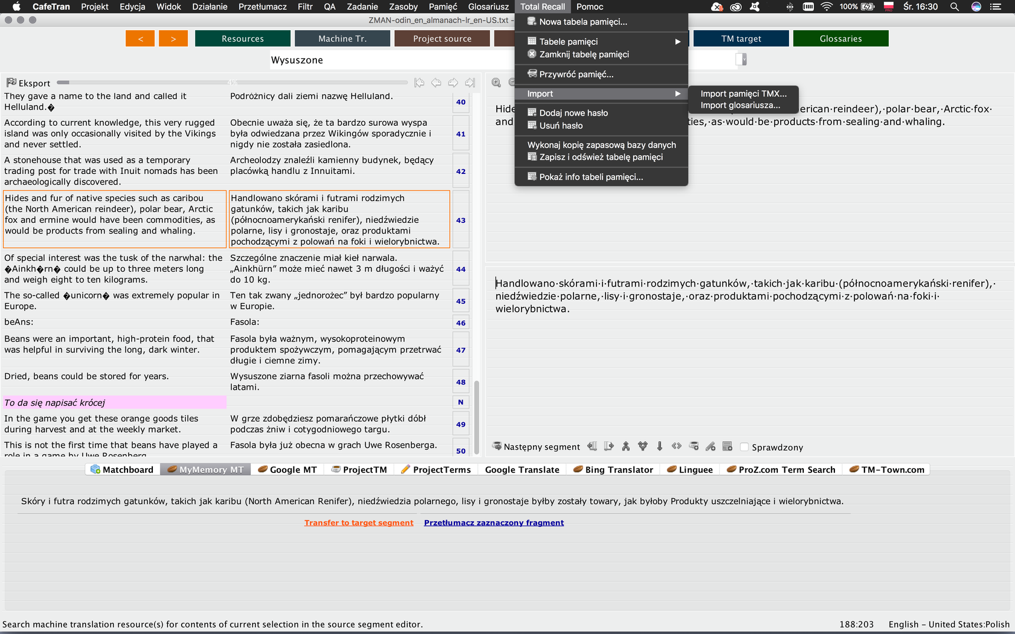Screen dimensions: 1015x634
Task: Click the insert-to-target page arrow icon
Action: tap(609, 446)
